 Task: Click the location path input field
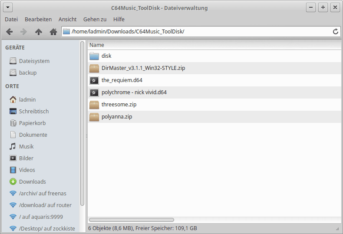(x=201, y=32)
